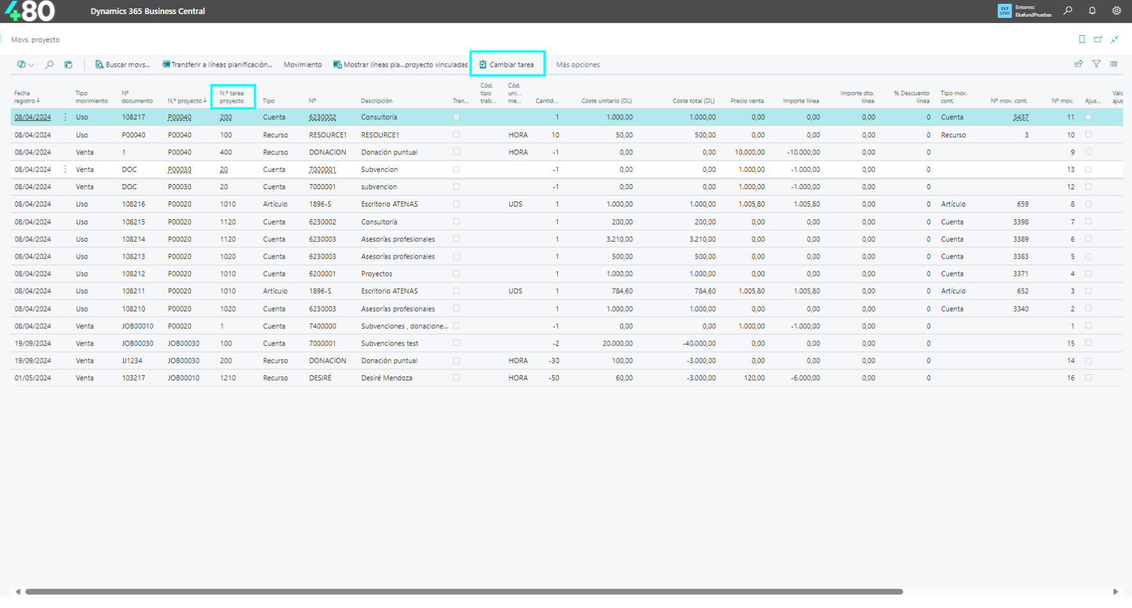
Task: Tick the Tran... checkbox in the Desiré Mendoza row
Action: tap(456, 378)
